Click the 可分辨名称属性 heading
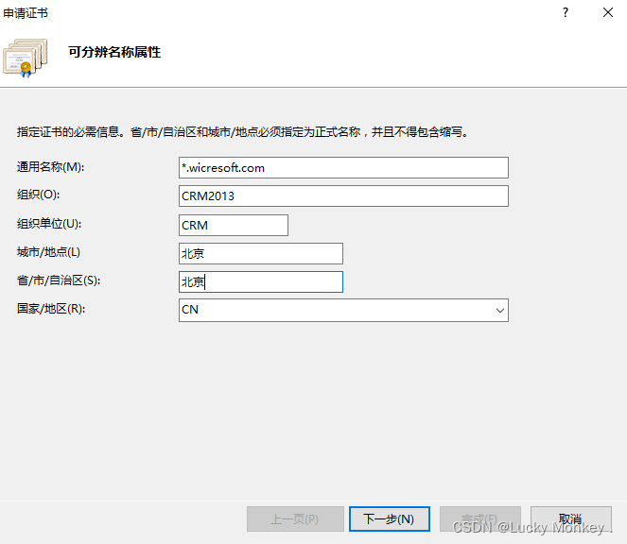This screenshot has width=627, height=544. (x=114, y=52)
